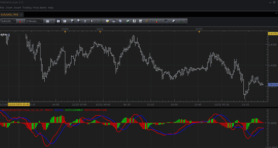Click the green tree hierarchy icon
This screenshot has width=278, height=148.
[x=181, y=21]
